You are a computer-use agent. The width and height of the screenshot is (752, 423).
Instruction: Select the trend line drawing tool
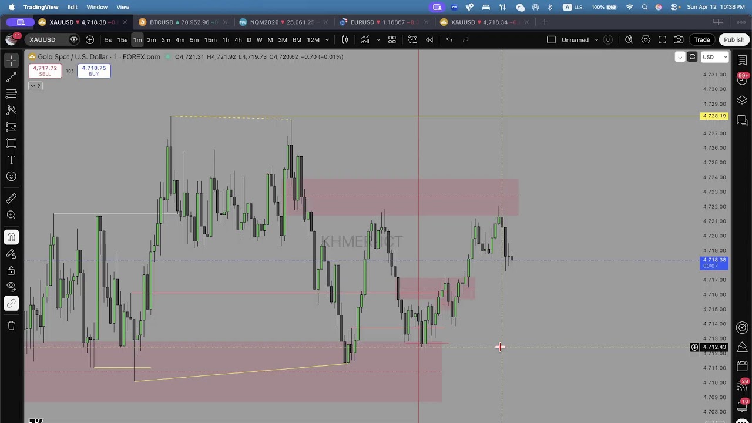pos(11,77)
